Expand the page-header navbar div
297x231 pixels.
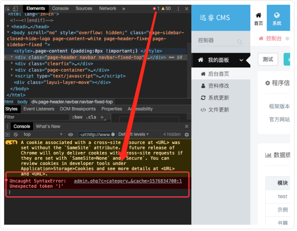click(x=12, y=57)
